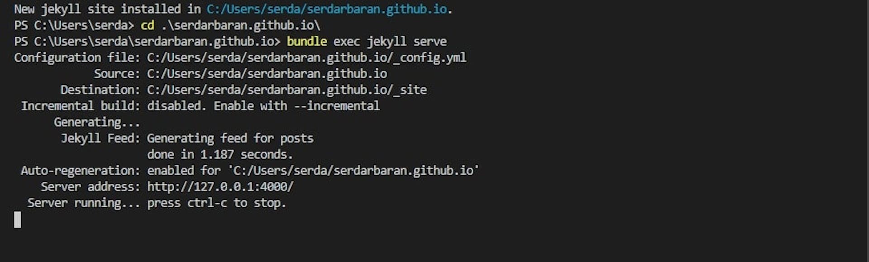Click the 'Configuration file:' label
869x262 pixels.
tap(77, 57)
